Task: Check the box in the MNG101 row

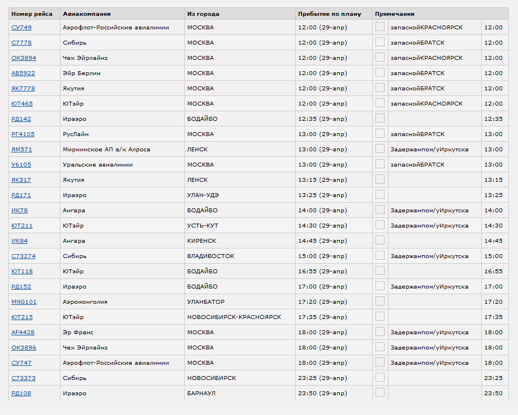Action: pos(380,301)
